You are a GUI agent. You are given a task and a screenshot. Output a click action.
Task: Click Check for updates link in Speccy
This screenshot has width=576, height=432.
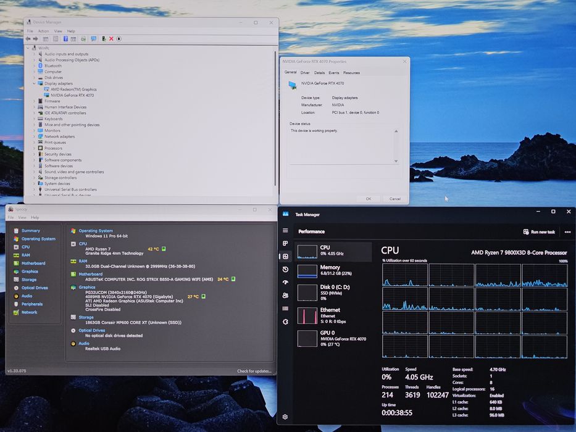coord(254,371)
